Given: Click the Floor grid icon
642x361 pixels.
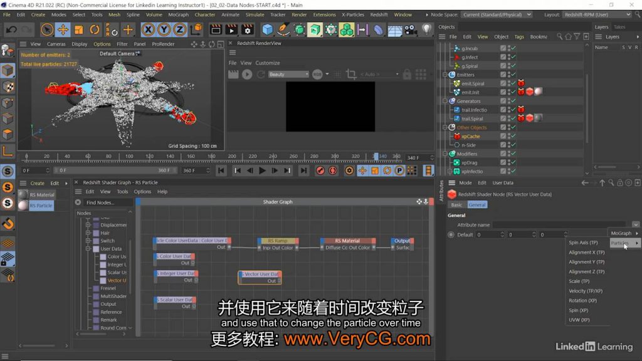Looking at the screenshot, I should coord(395,29).
